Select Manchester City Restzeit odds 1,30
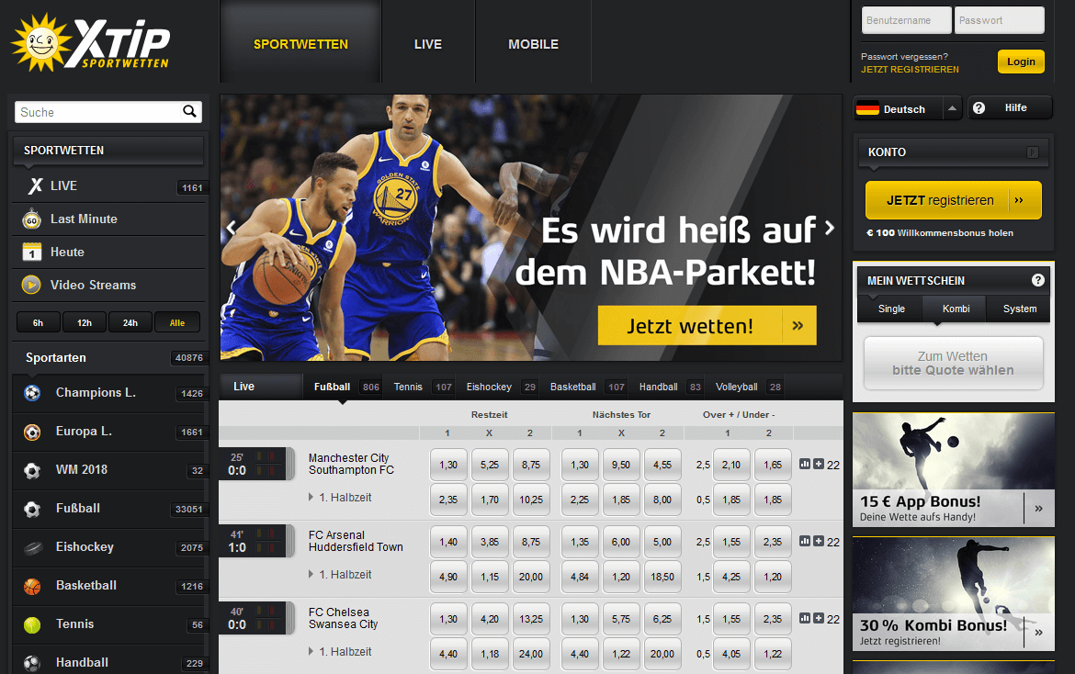Screen dimensions: 1075x674 [x=448, y=465]
